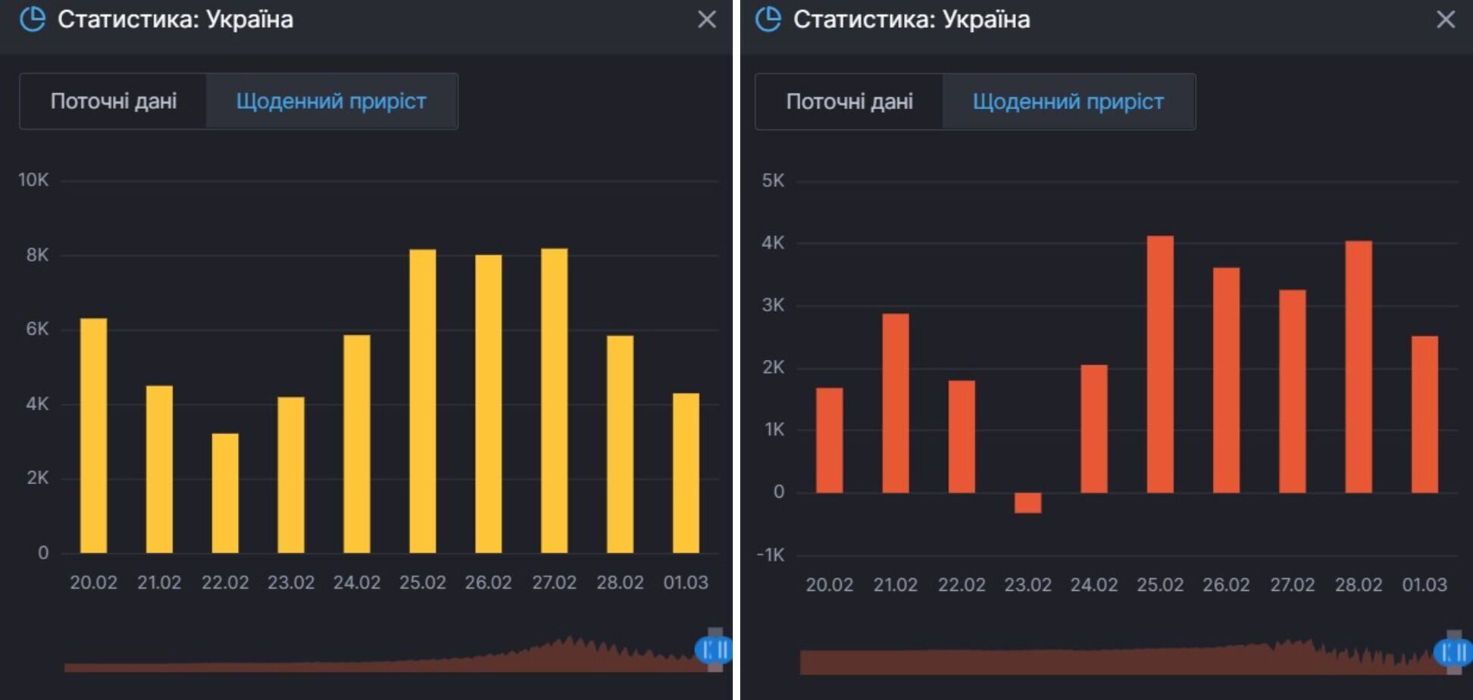Click the pie chart icon in left panel header
The width and height of the screenshot is (1473, 700).
32,19
